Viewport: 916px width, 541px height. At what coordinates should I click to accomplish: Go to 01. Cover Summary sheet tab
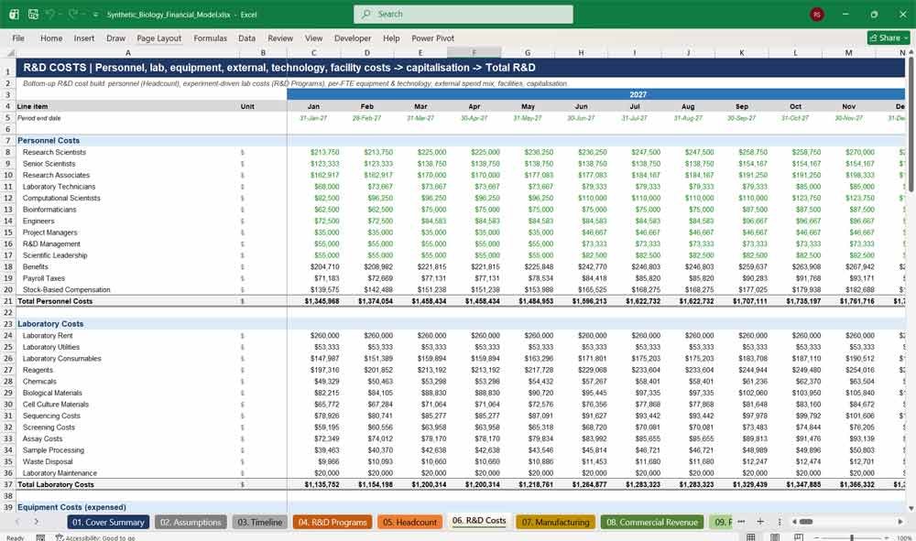click(x=108, y=522)
